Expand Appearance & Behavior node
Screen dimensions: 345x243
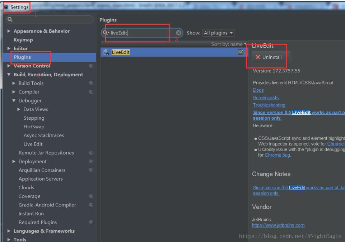click(x=9, y=31)
